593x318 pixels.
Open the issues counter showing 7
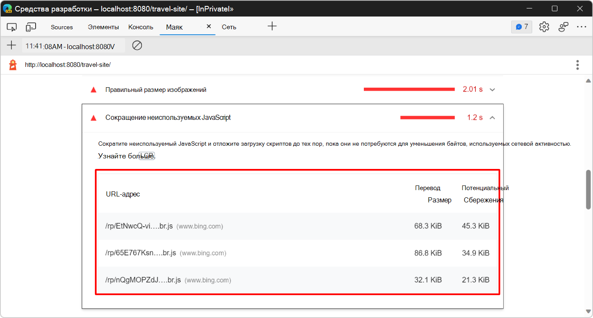(521, 26)
